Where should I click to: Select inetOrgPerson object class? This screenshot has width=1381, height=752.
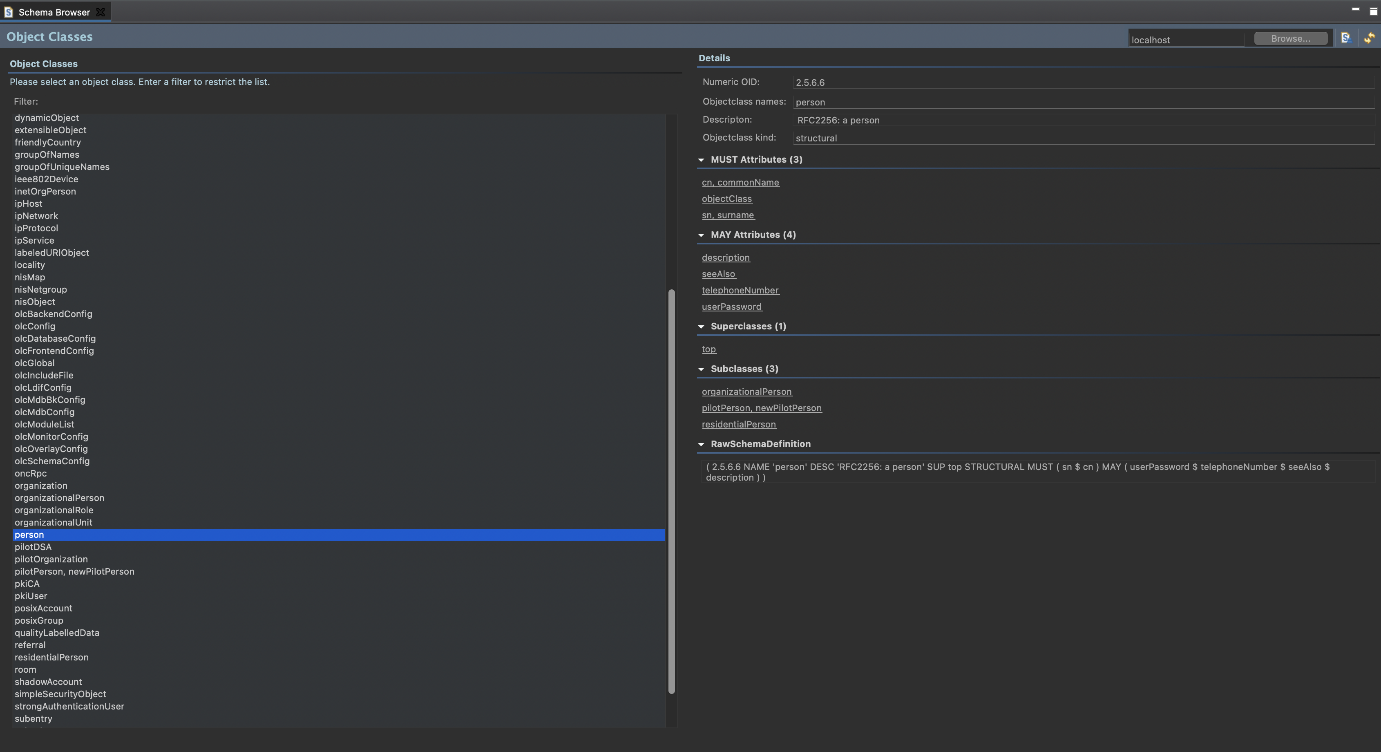(339, 192)
